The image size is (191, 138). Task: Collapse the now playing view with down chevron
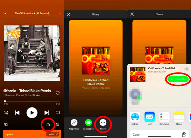click(x=5, y=13)
